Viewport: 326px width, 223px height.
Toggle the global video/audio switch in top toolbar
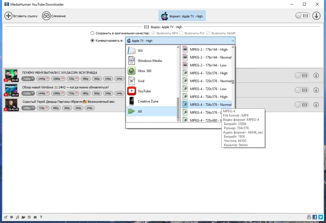pos(302,15)
